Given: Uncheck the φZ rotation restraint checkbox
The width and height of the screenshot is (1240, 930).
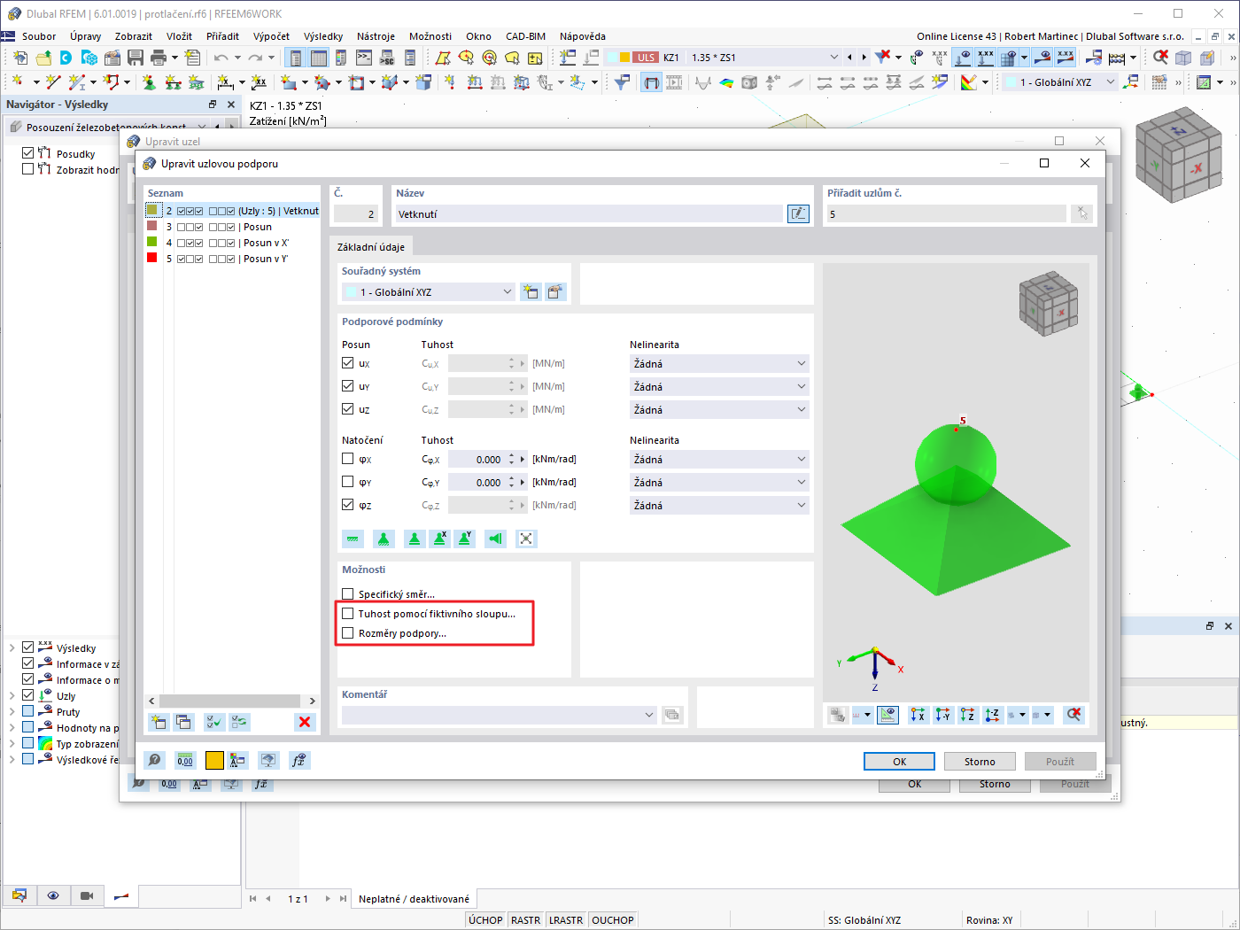Looking at the screenshot, I should (348, 505).
